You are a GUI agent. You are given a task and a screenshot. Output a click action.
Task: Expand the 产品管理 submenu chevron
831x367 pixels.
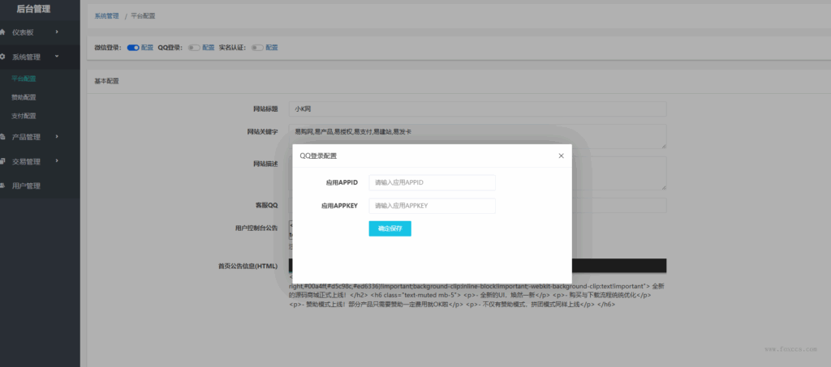(x=57, y=136)
